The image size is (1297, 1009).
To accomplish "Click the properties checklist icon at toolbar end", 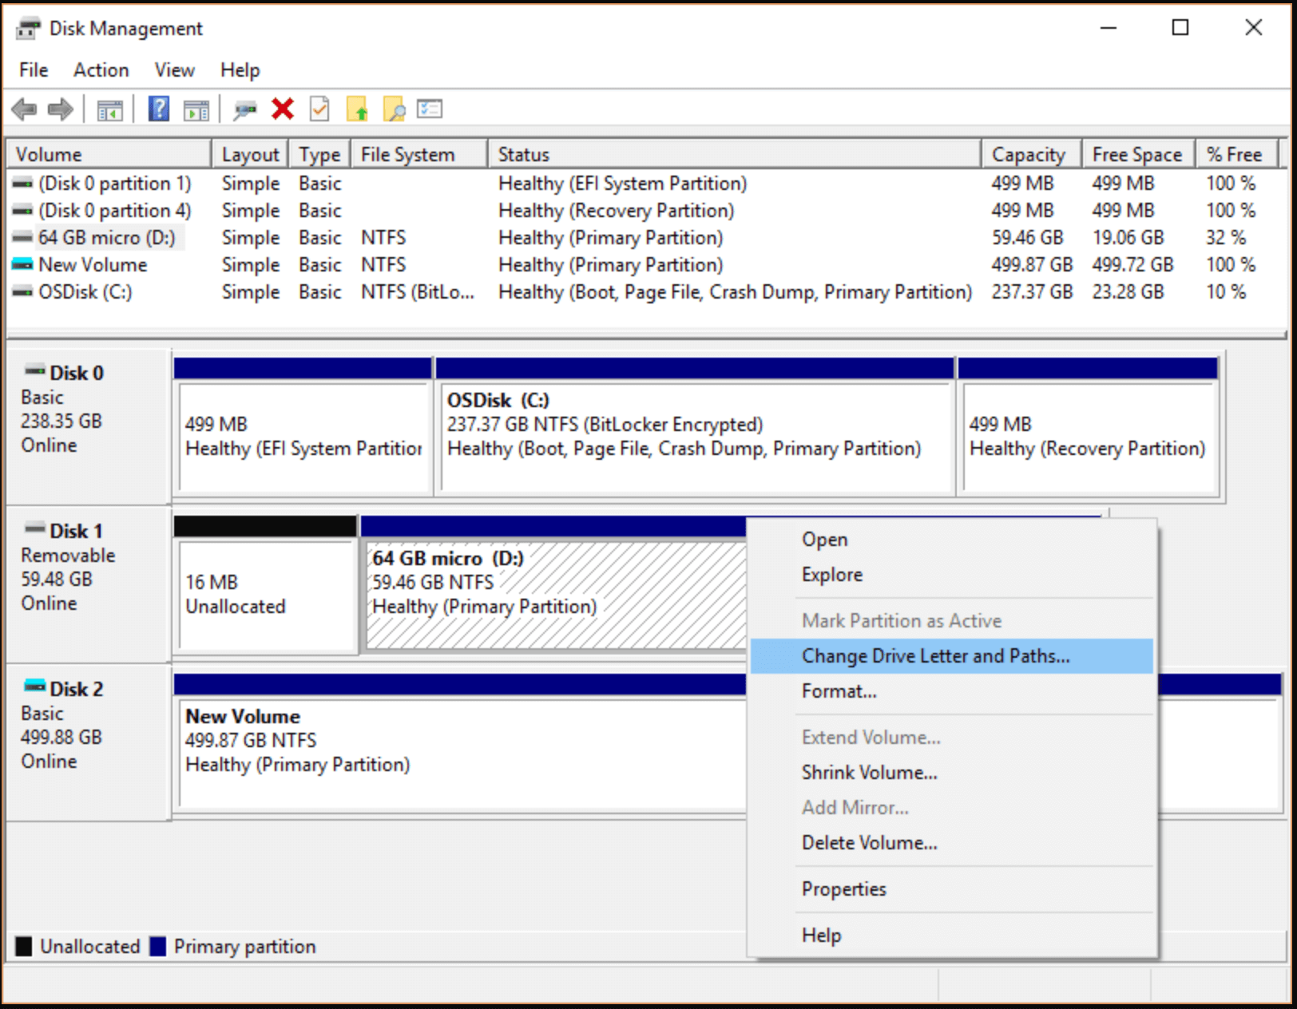I will (x=430, y=109).
